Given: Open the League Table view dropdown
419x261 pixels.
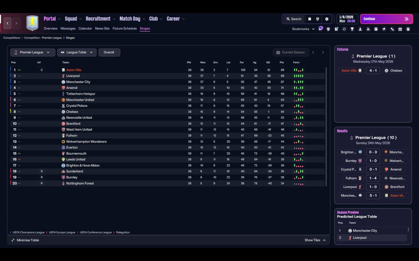Looking at the screenshot, I should (x=77, y=52).
